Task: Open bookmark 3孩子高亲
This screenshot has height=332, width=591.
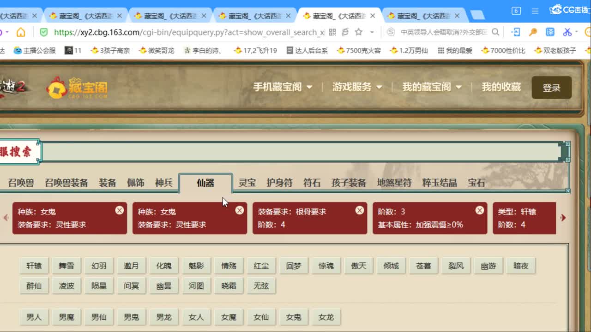Action: pos(110,50)
